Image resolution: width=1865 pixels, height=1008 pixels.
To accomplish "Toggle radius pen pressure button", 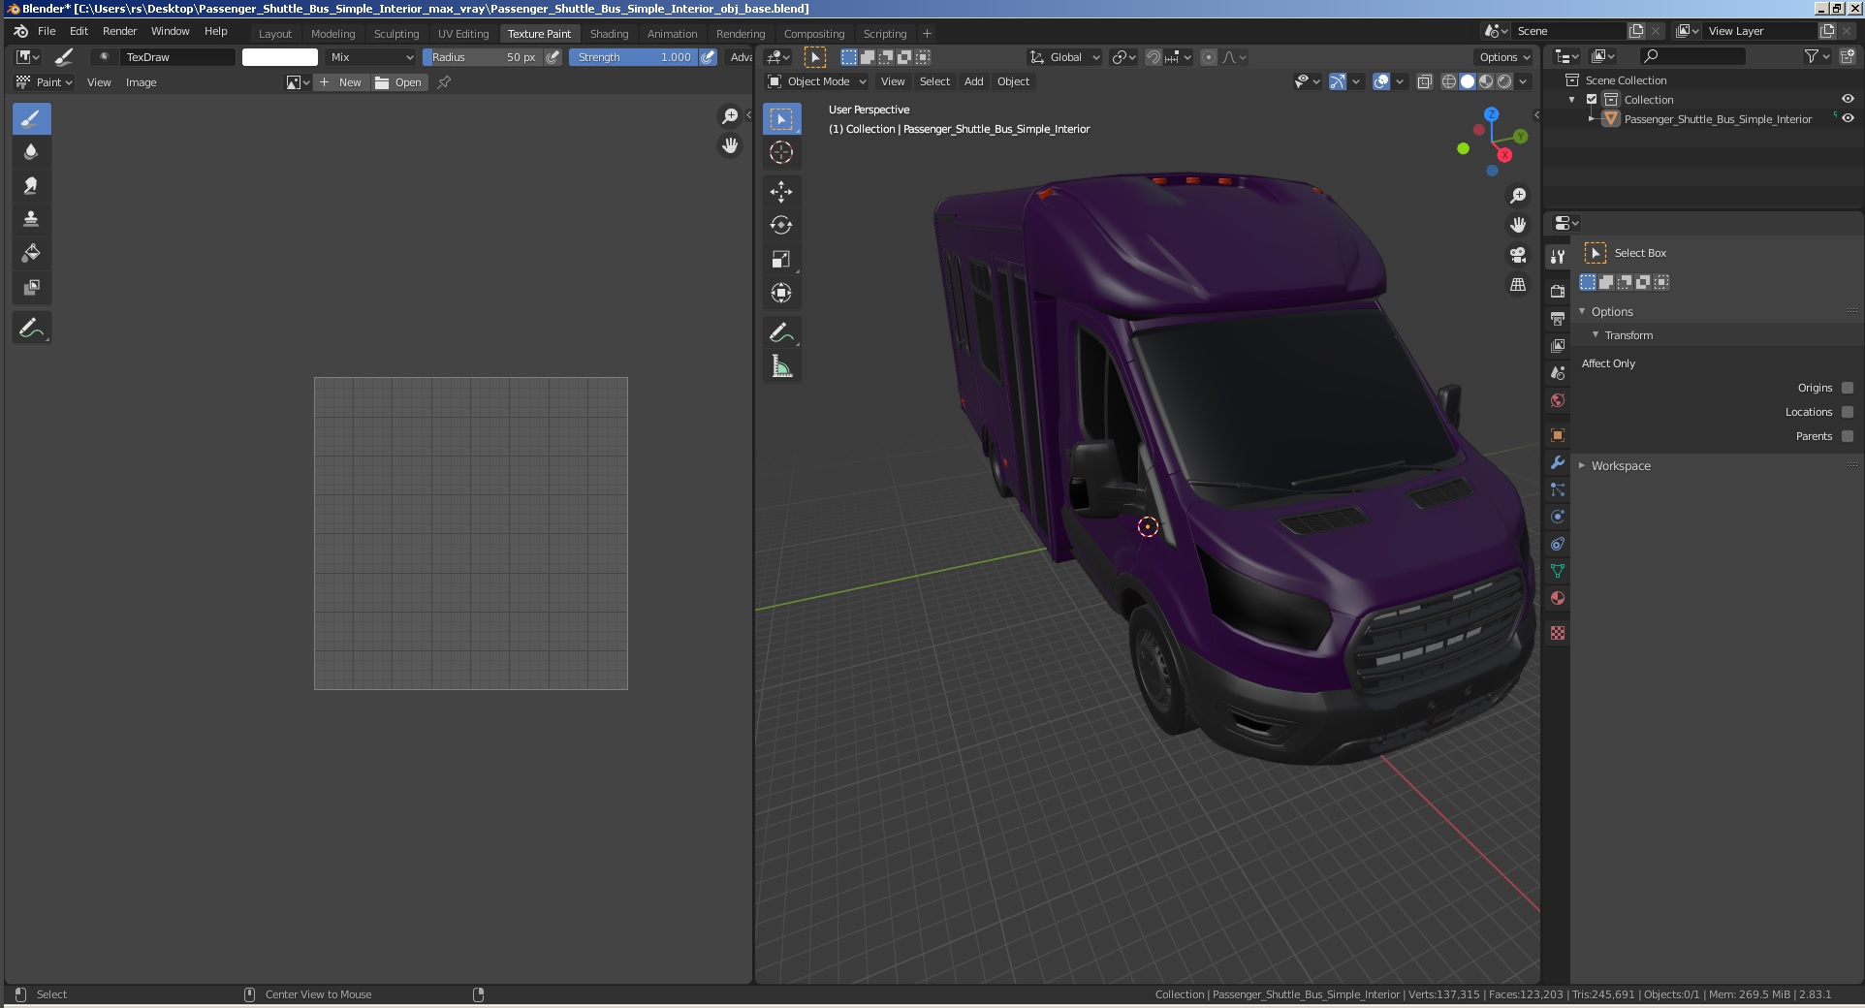I will click(553, 57).
